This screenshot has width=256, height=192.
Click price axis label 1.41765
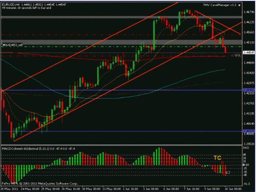point(249,103)
